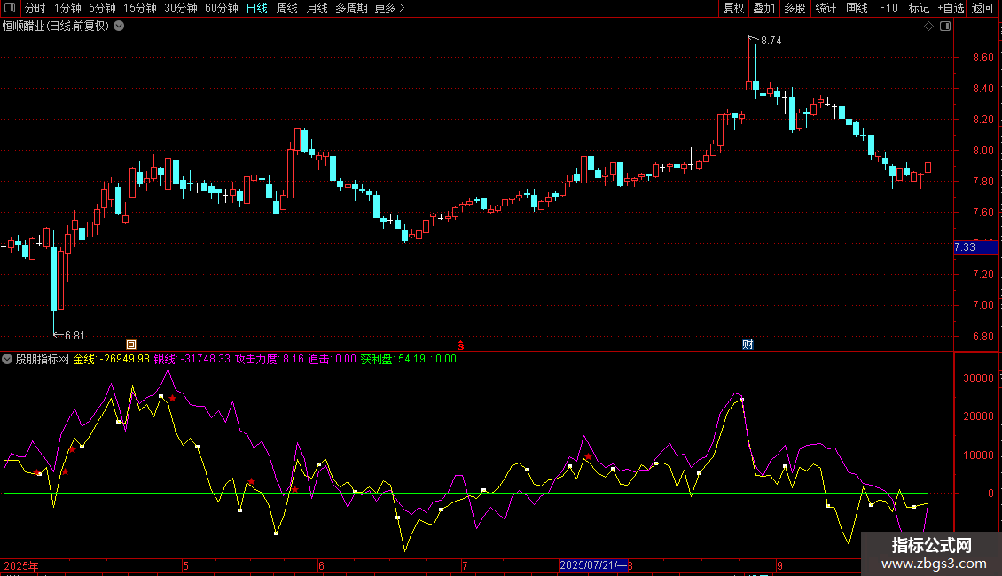The width and height of the screenshot is (1002, 576).
Task: Open the 画线 drawing tools
Action: [x=857, y=8]
